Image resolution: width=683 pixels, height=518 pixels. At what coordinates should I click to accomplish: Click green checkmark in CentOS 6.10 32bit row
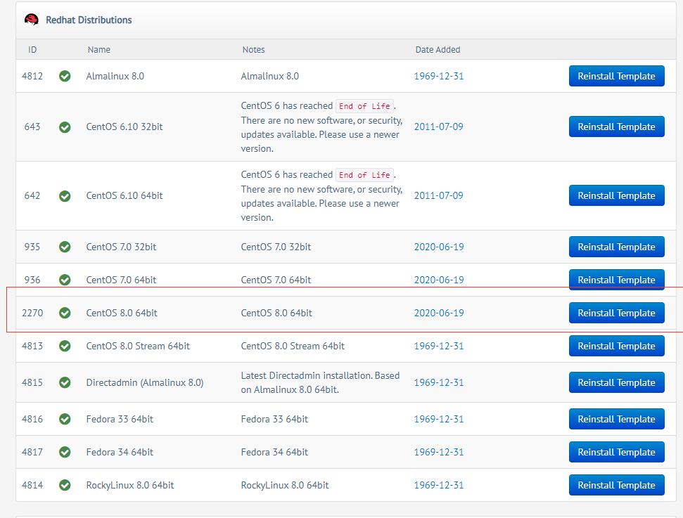(65, 127)
